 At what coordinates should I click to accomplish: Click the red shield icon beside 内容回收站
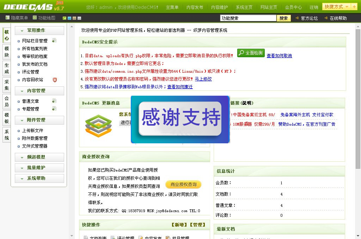click(x=55, y=80)
